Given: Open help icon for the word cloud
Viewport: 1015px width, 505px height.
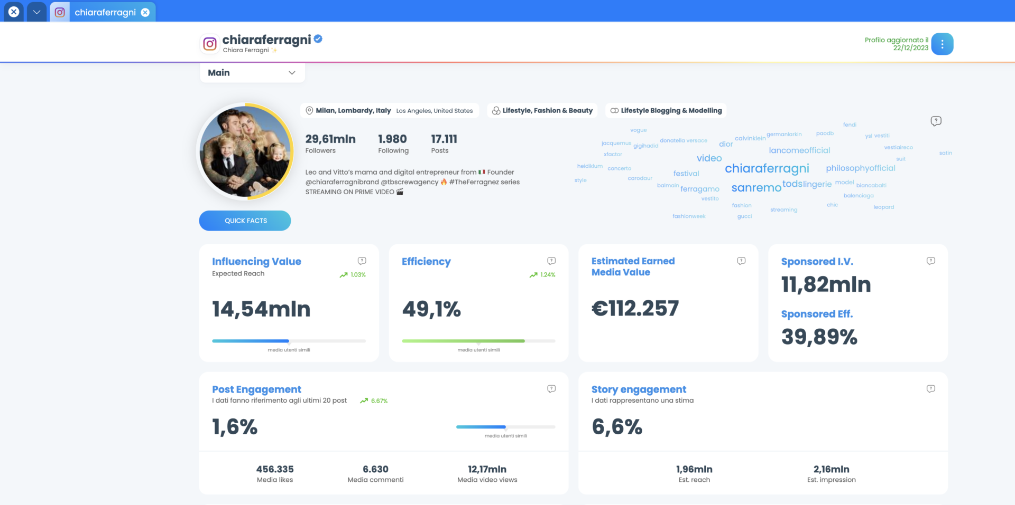Looking at the screenshot, I should click(936, 121).
